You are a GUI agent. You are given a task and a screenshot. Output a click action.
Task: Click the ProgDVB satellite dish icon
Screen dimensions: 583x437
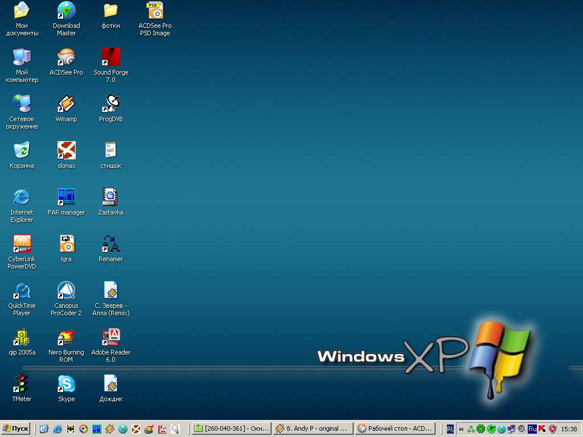[110, 104]
